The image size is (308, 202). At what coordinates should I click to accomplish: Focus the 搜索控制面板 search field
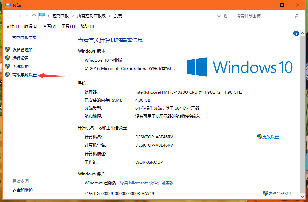(x=267, y=16)
